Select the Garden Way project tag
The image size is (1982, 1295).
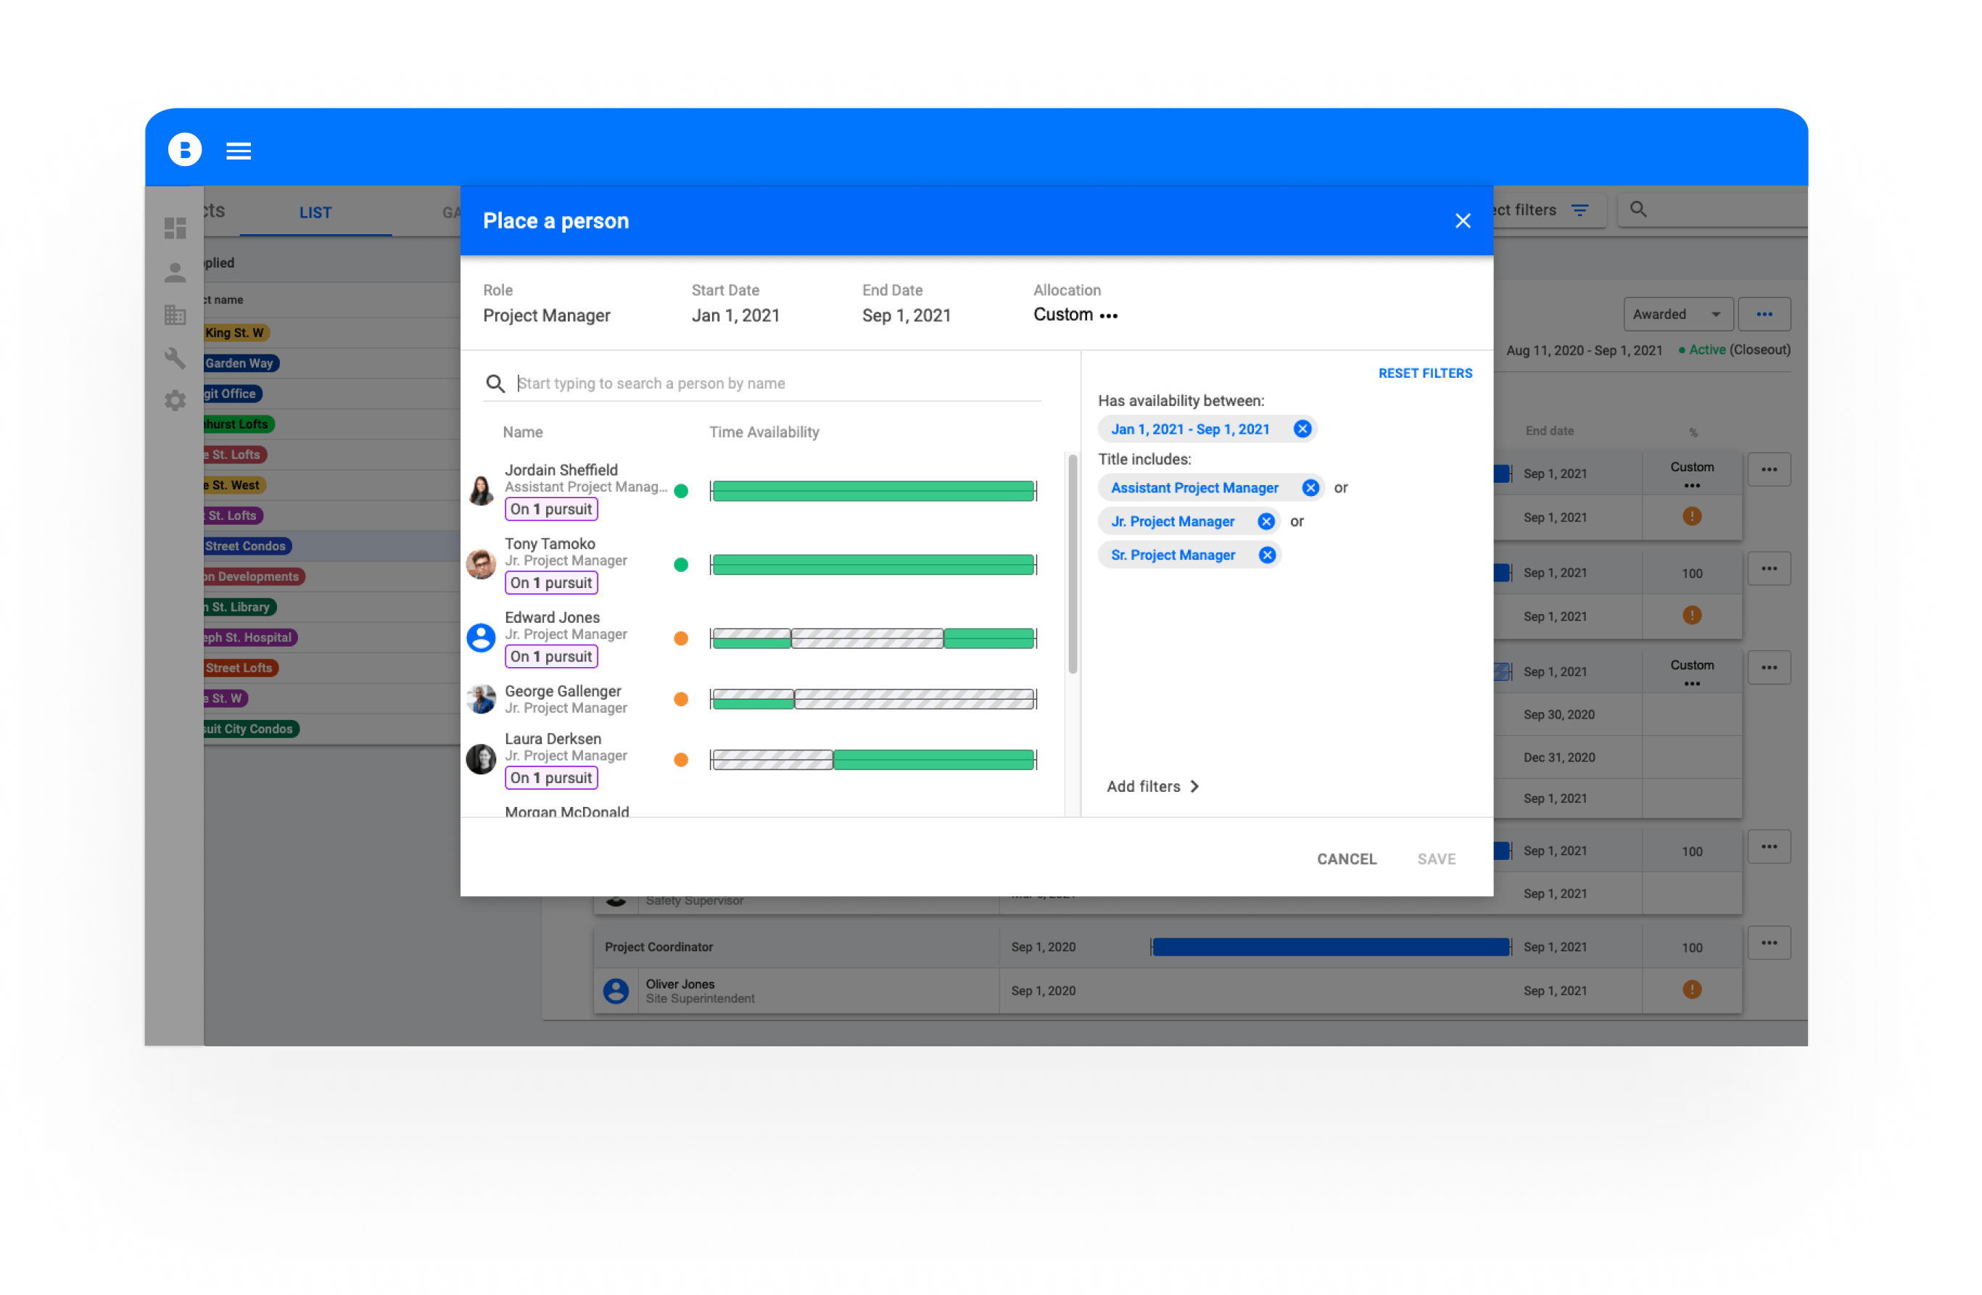coord(240,363)
